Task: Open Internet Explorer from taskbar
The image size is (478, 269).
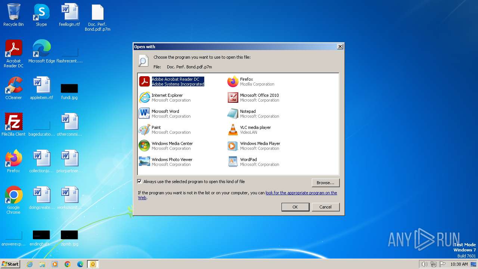Action: coord(30,264)
